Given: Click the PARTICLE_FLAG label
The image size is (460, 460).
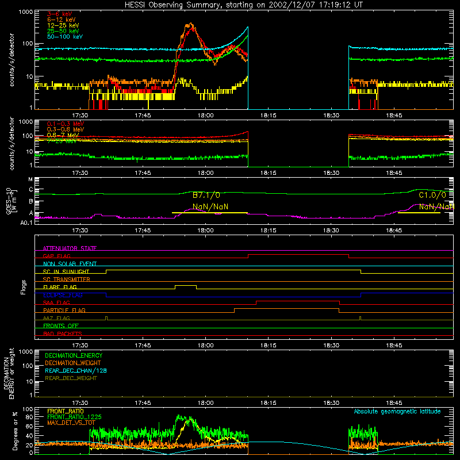Looking at the screenshot, I should click(x=64, y=310).
